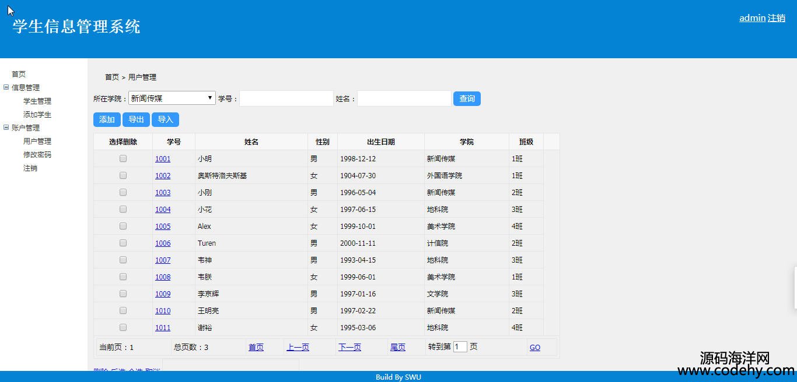
Task: Click inside the 学号 search field
Action: pyautogui.click(x=286, y=98)
